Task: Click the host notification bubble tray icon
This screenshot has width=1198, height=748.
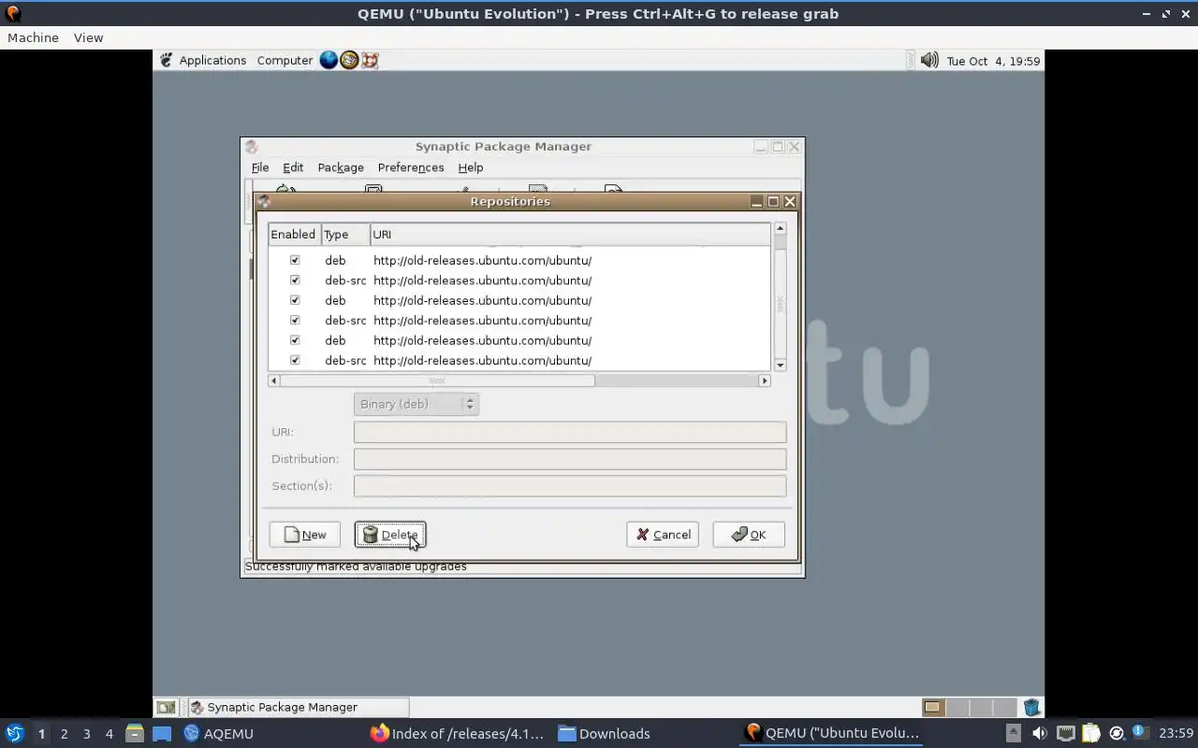Action: pos(1140,732)
